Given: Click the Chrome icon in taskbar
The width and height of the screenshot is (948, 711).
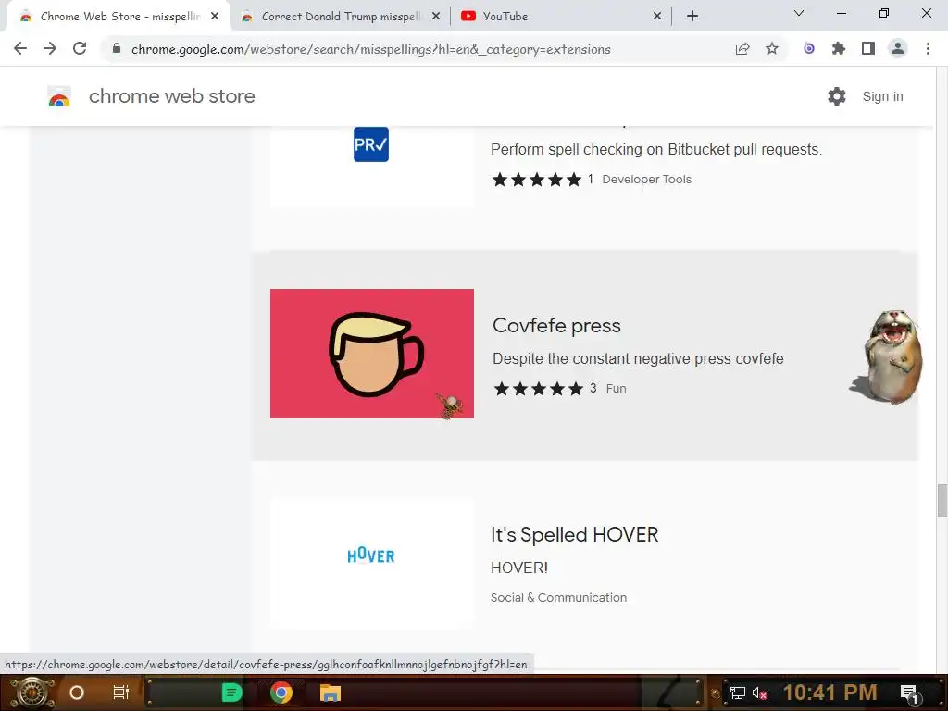Looking at the screenshot, I should 281,692.
